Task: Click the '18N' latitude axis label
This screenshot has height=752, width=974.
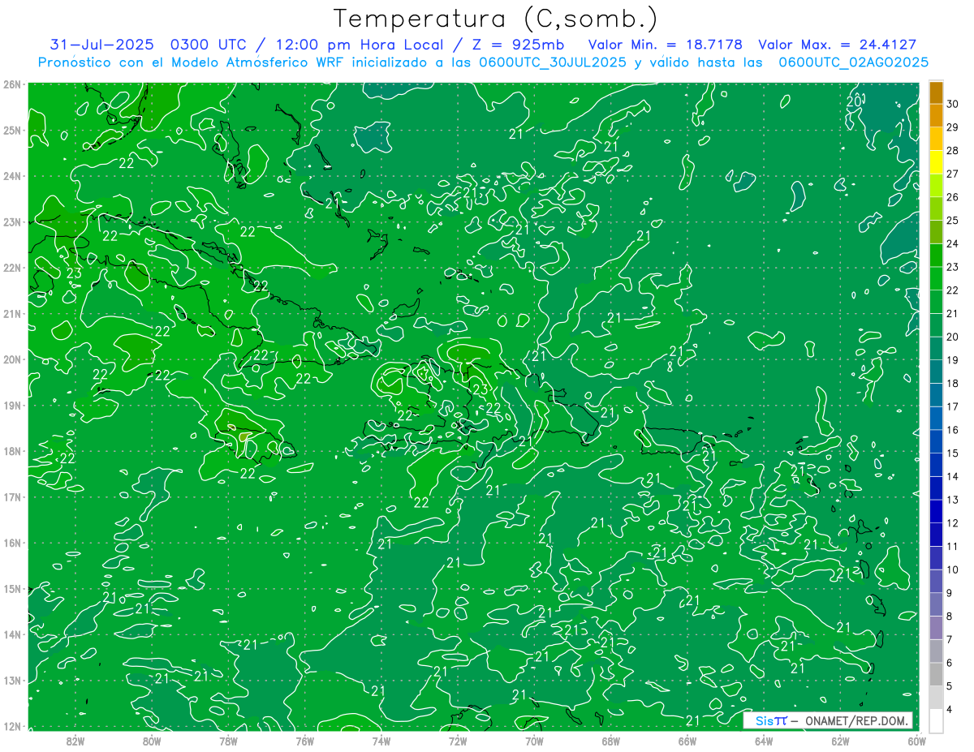Action: (x=12, y=451)
